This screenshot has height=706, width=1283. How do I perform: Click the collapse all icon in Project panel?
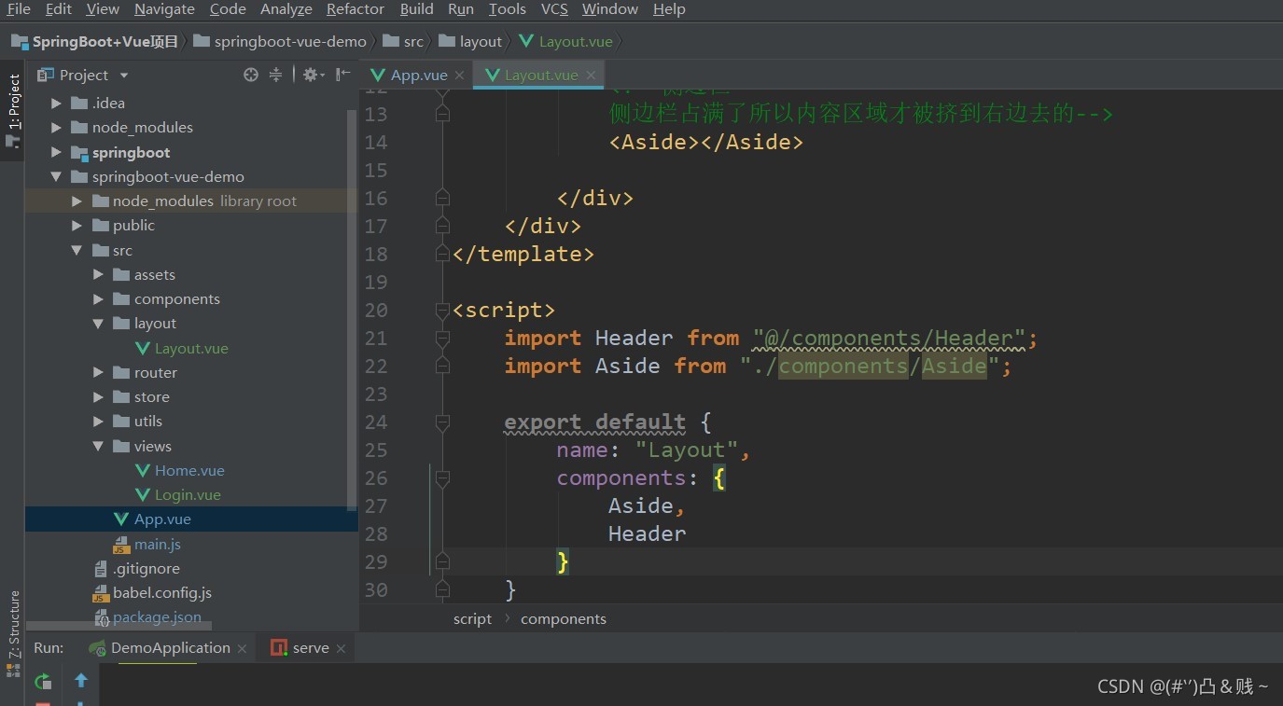(276, 75)
